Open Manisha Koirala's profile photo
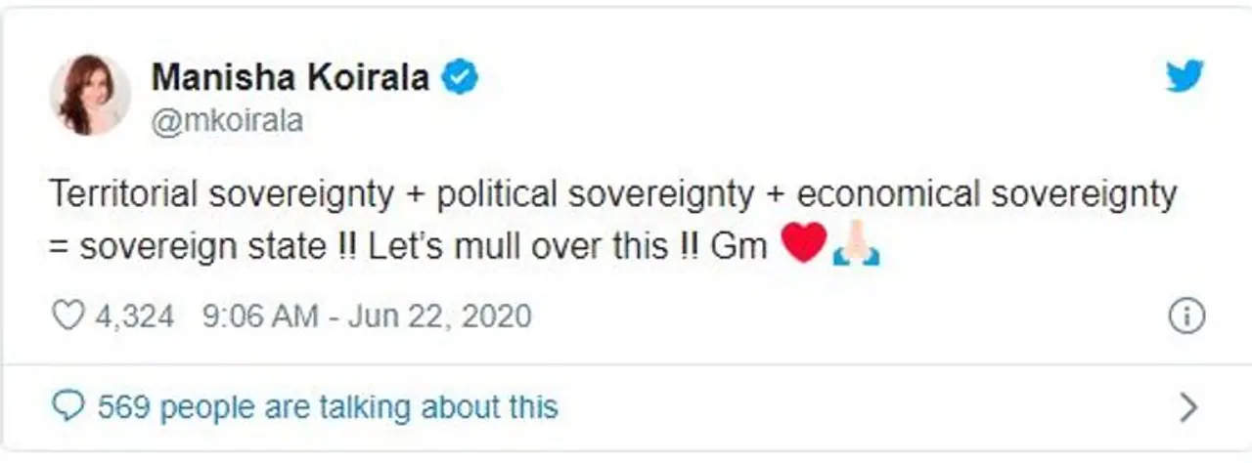 click(89, 95)
